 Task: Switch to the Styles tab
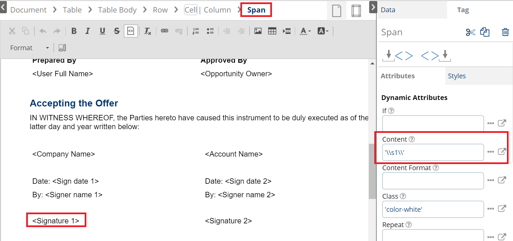point(457,76)
